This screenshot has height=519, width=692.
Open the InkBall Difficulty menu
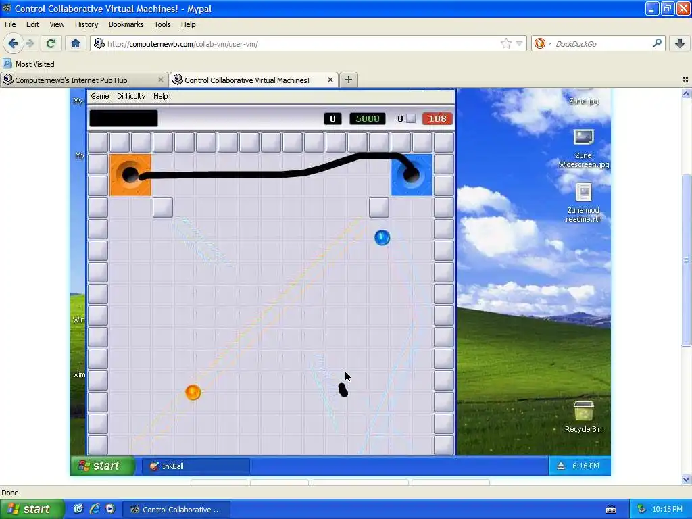coord(131,96)
